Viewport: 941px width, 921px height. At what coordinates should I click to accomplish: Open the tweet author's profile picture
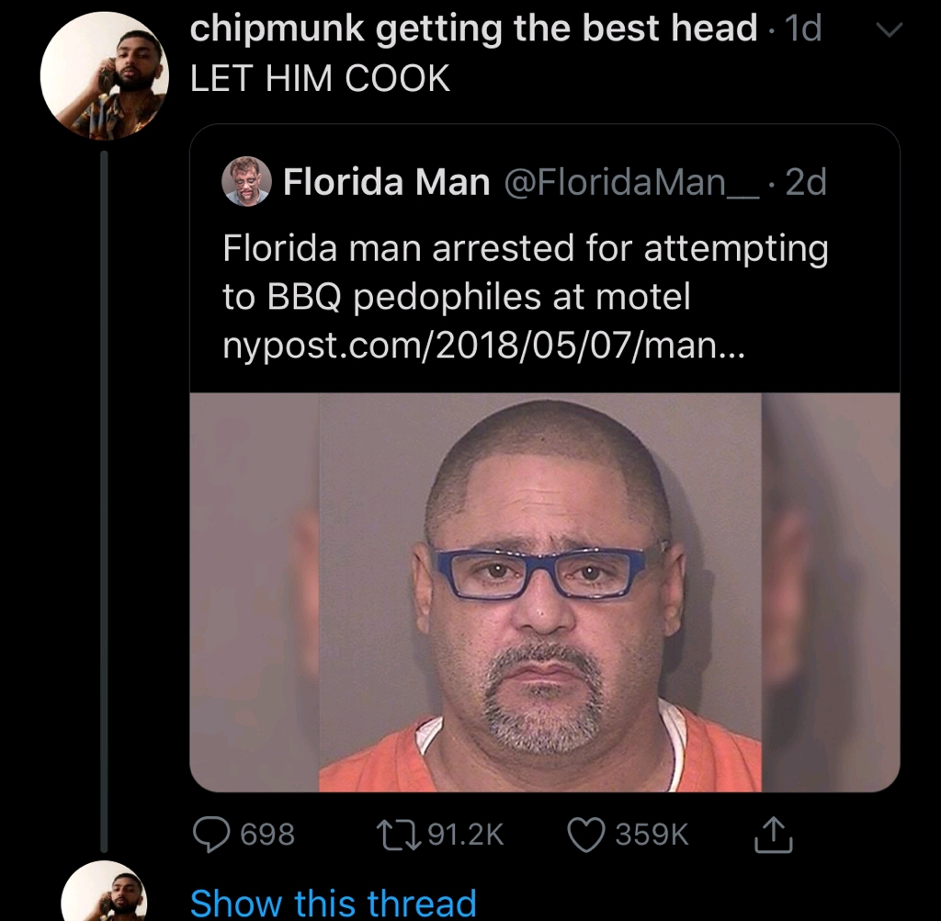(x=105, y=77)
